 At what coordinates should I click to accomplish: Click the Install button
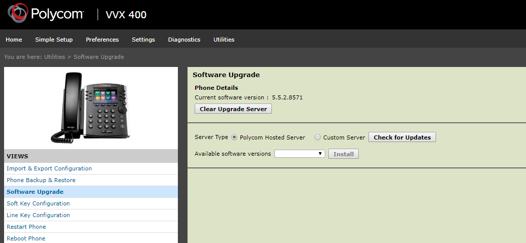coord(344,154)
